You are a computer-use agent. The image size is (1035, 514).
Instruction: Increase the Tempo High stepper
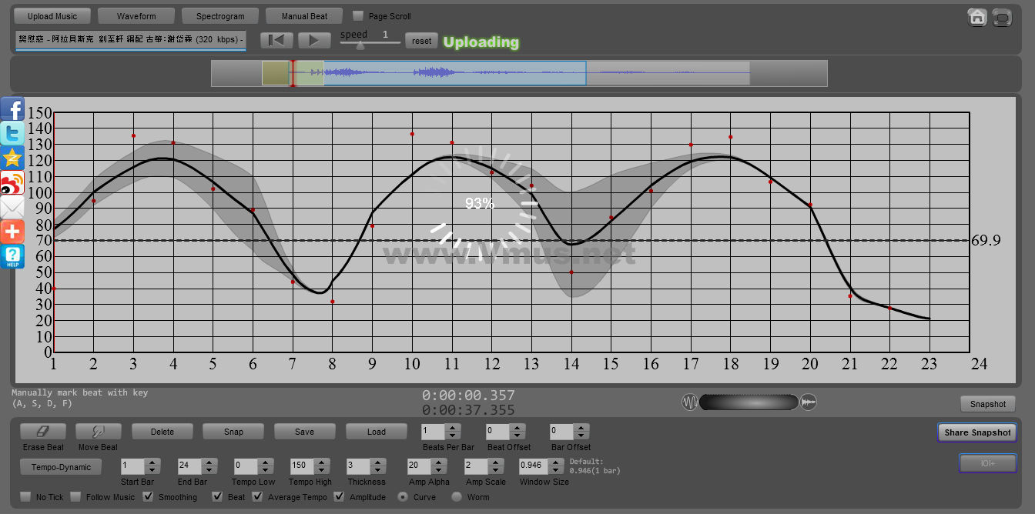pyautogui.click(x=321, y=462)
